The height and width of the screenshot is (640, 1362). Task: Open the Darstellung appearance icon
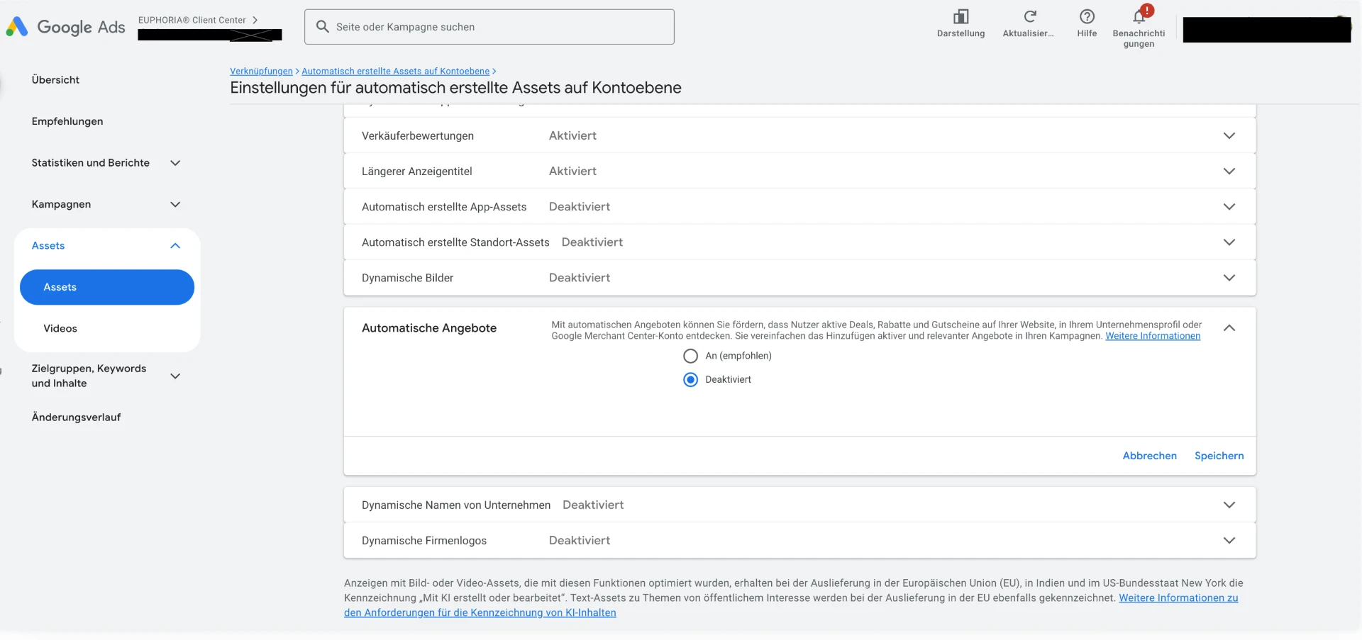pos(960,16)
